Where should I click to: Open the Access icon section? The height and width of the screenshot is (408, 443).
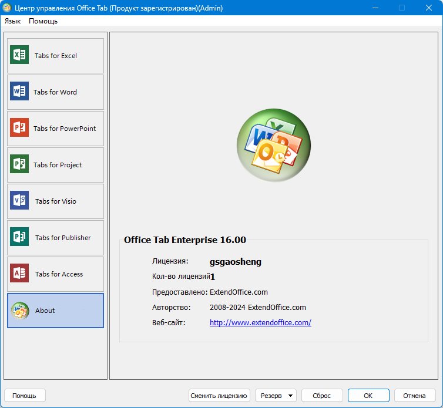pos(19,274)
